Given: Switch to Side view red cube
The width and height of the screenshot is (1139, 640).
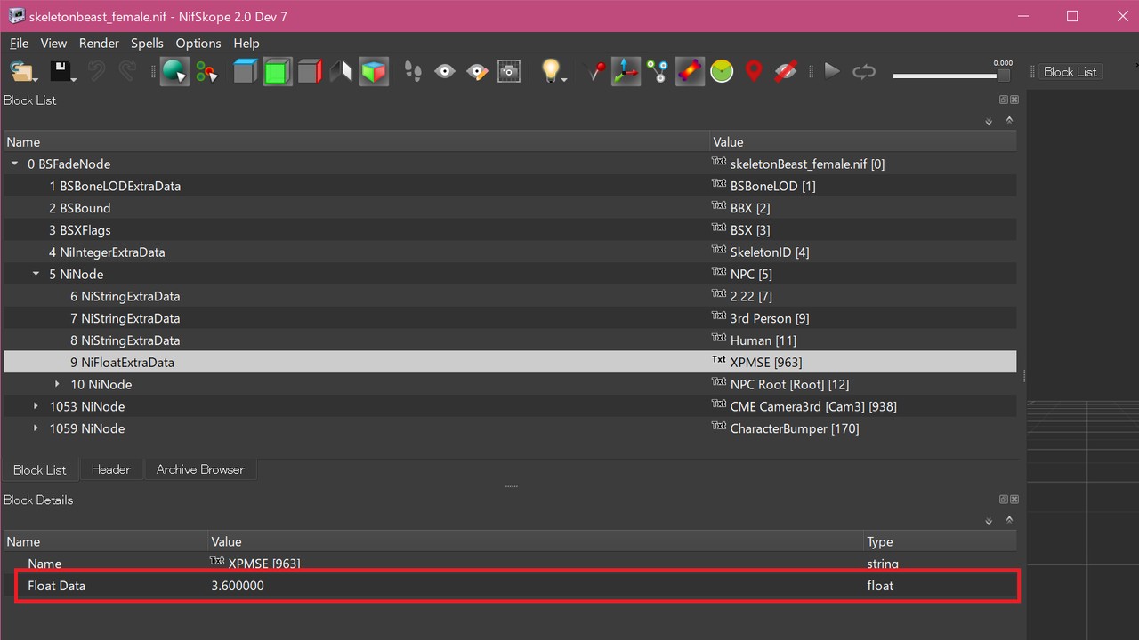Looking at the screenshot, I should 310,72.
